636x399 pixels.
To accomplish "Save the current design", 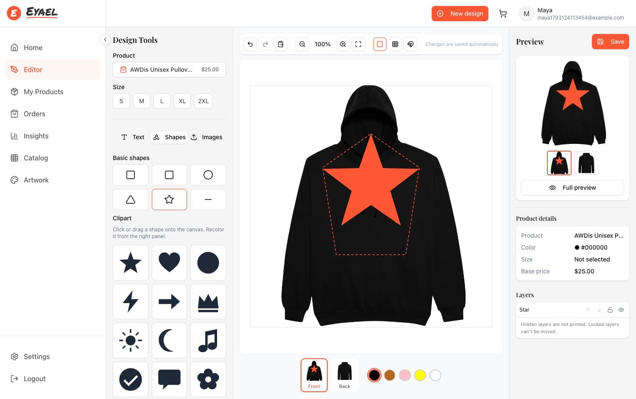I will click(x=611, y=42).
